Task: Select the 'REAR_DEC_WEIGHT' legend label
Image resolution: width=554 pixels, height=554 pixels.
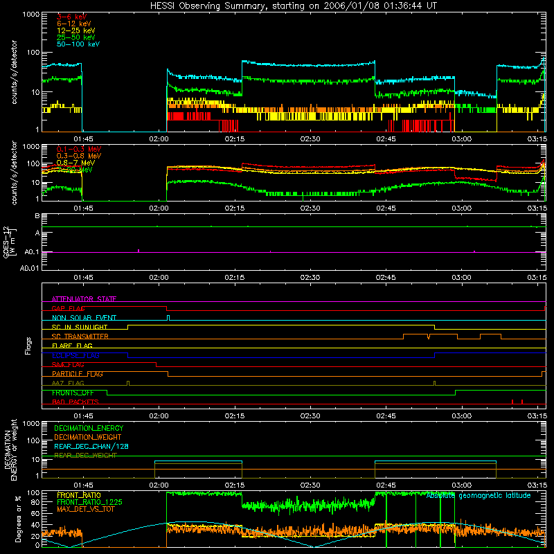Action: tap(85, 456)
